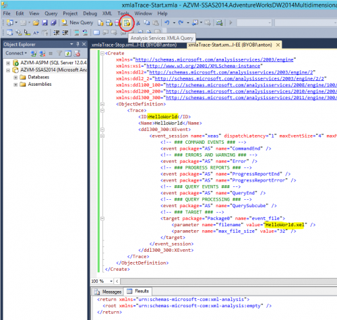Click the Start Debugging play icon
The width and height of the screenshot is (337, 320).
[x=231, y=23]
